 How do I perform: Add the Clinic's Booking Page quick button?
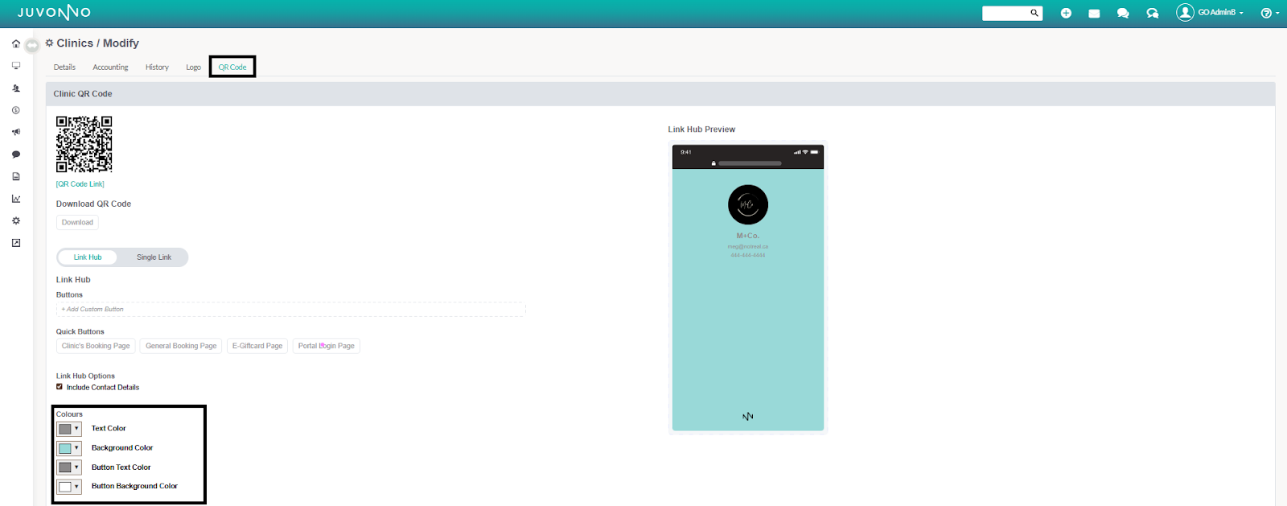(x=96, y=346)
